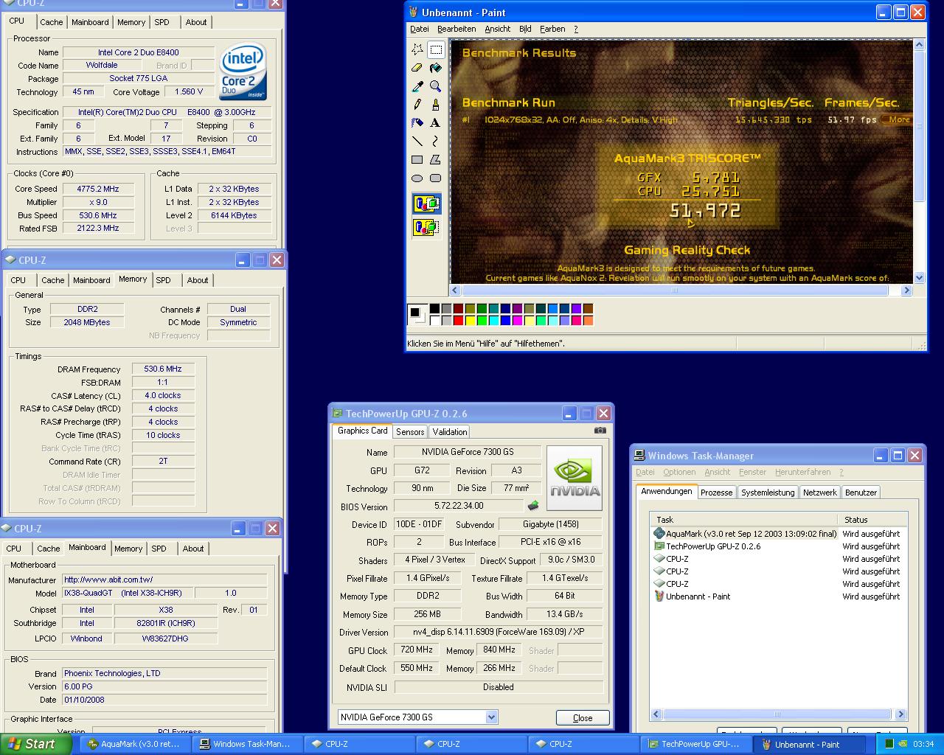Open the Netzwerk tab in Task-Manager
The image size is (944, 755).
click(x=820, y=493)
